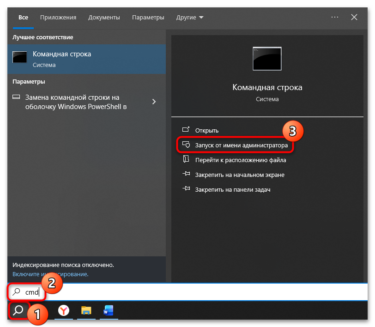Switch to the Все tab
Viewport: 375px width, 327px height.
[x=23, y=18]
